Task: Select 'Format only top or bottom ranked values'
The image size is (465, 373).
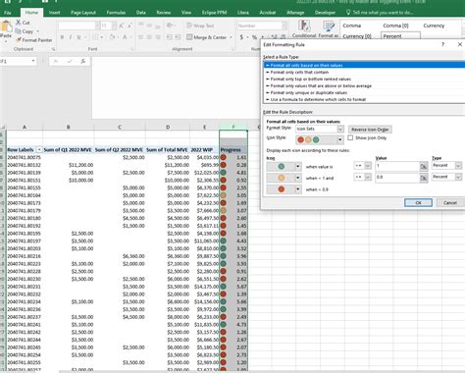Action: click(x=364, y=79)
